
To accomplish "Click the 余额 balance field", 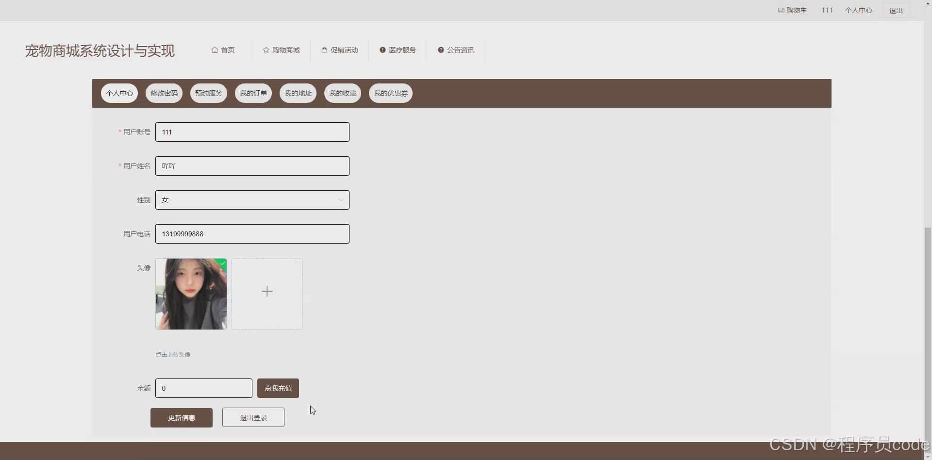I will tap(204, 388).
